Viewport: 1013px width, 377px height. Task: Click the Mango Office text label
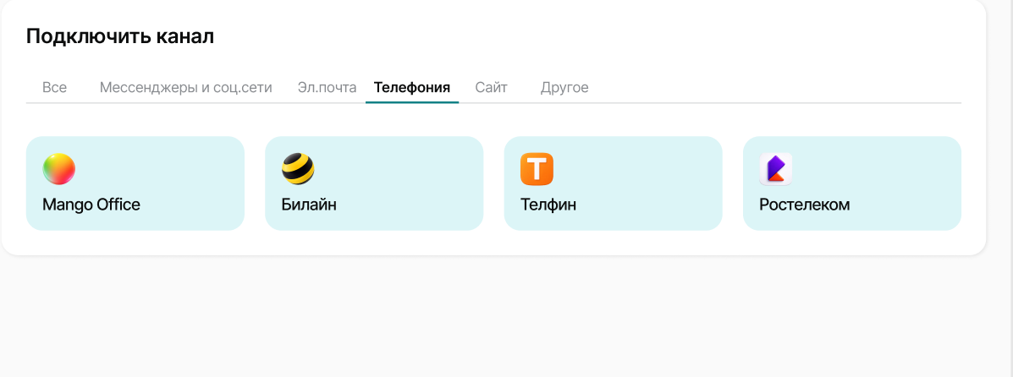(91, 205)
